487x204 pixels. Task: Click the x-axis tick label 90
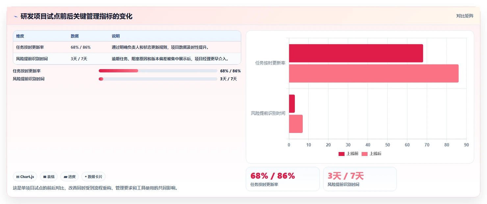click(466, 145)
